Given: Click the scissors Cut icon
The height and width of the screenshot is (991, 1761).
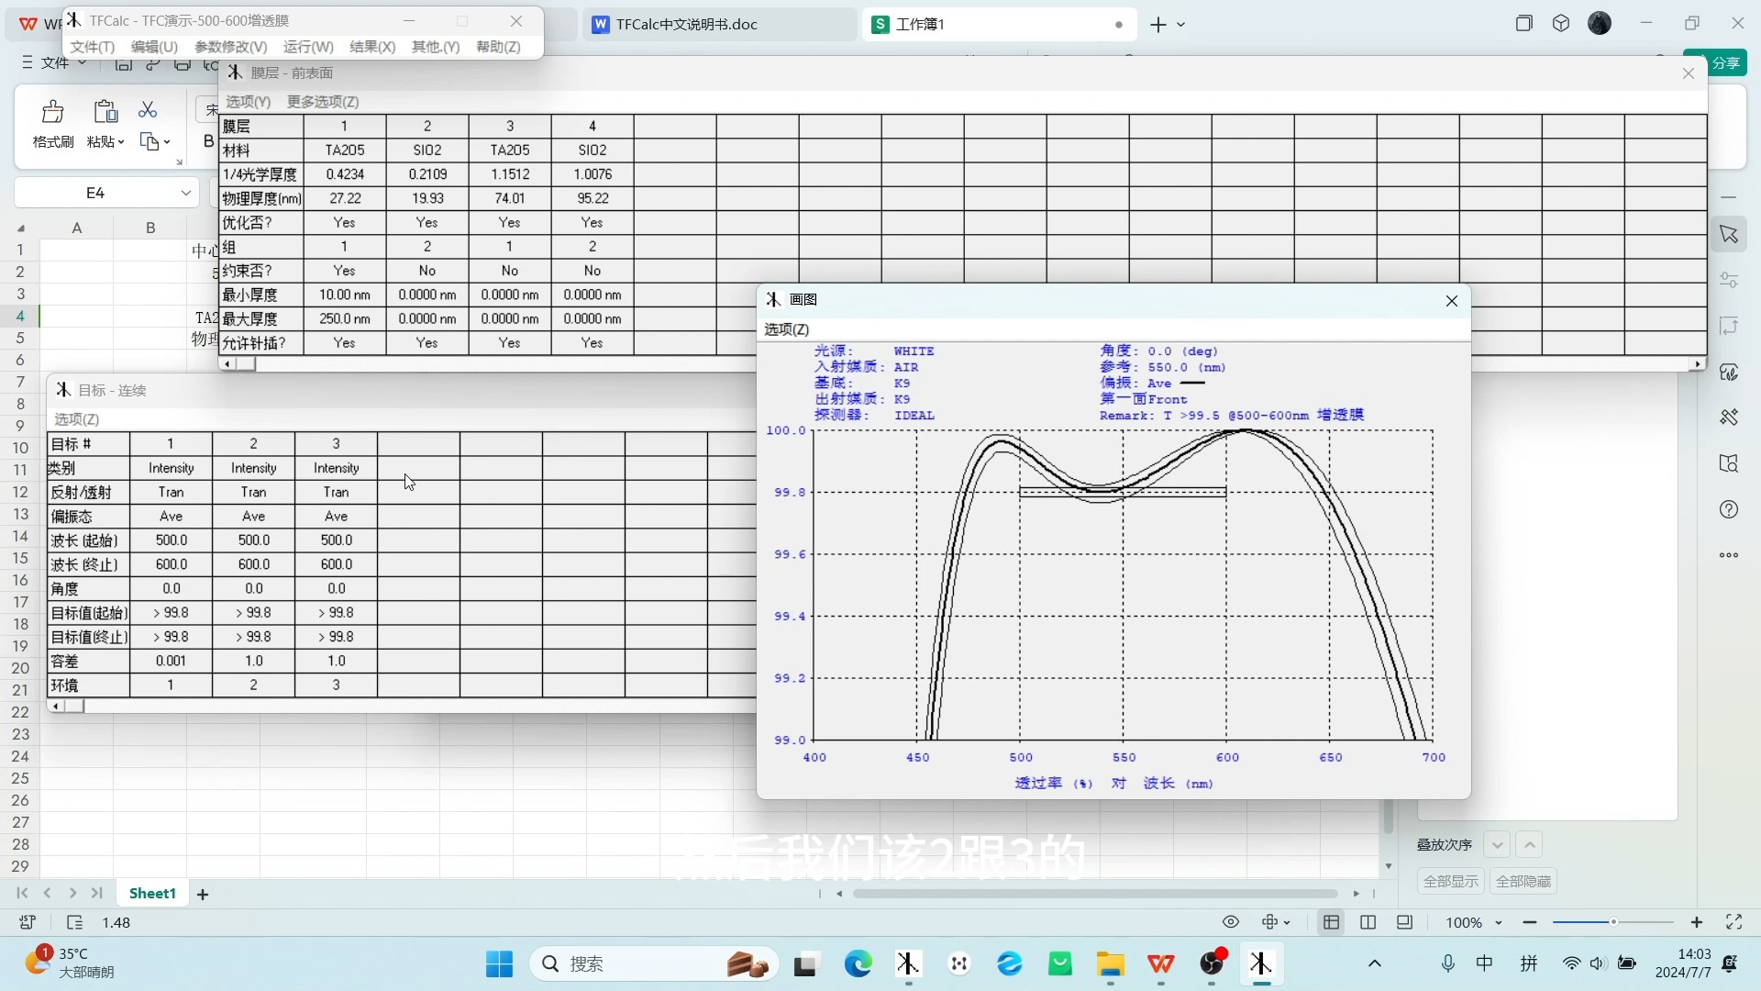Looking at the screenshot, I should point(148,110).
